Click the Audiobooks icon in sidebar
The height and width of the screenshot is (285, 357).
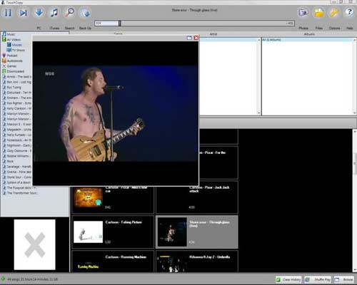click(x=4, y=61)
